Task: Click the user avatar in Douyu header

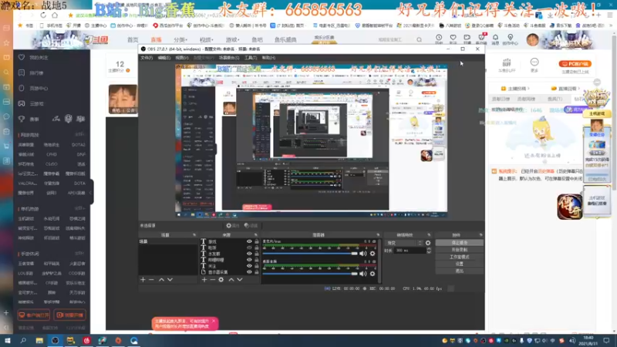Action: tap(532, 40)
